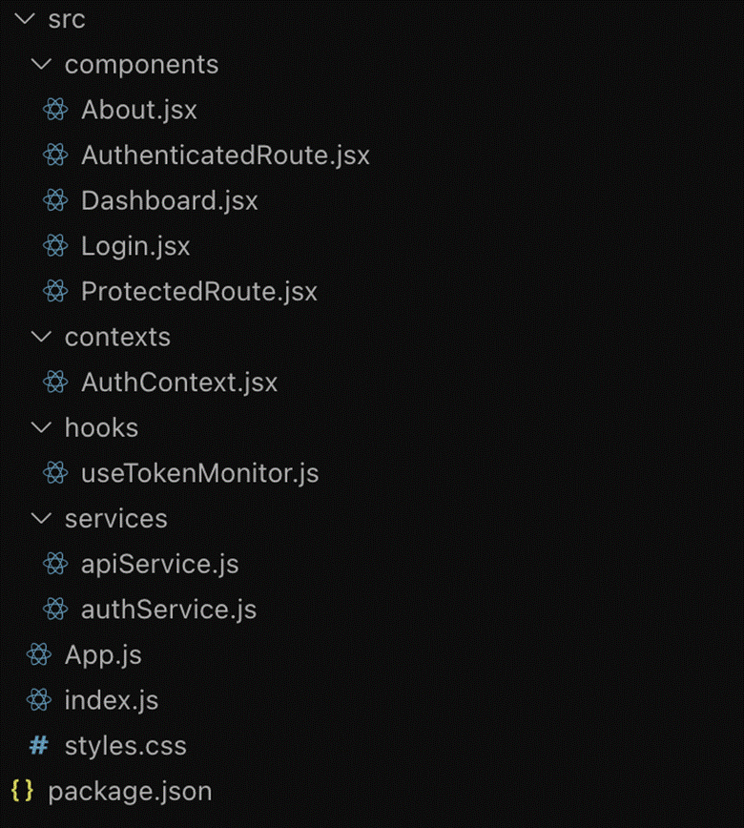The width and height of the screenshot is (744, 828).
Task: Collapse the hooks folder
Action: tap(40, 427)
